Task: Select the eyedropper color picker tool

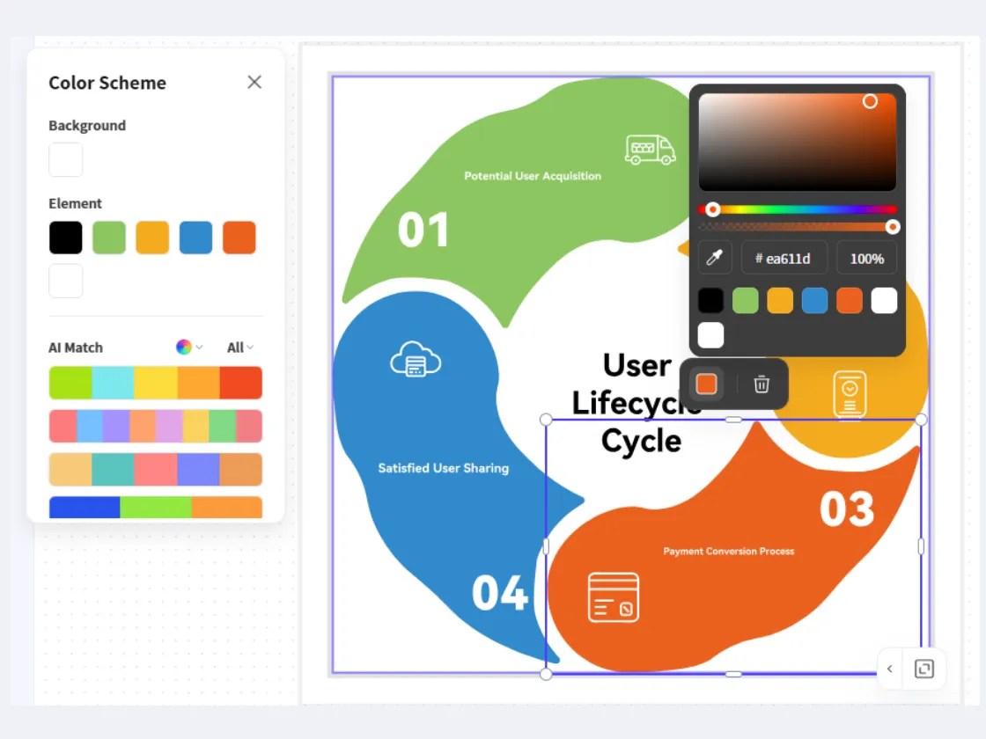Action: [716, 259]
